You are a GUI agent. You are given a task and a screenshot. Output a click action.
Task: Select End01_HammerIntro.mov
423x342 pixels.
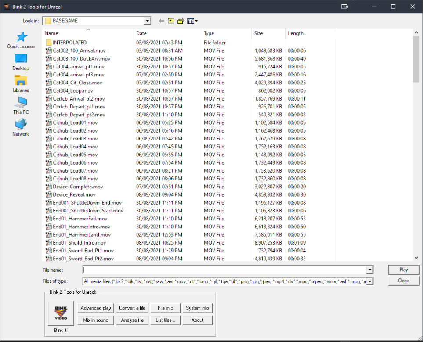pos(81,227)
